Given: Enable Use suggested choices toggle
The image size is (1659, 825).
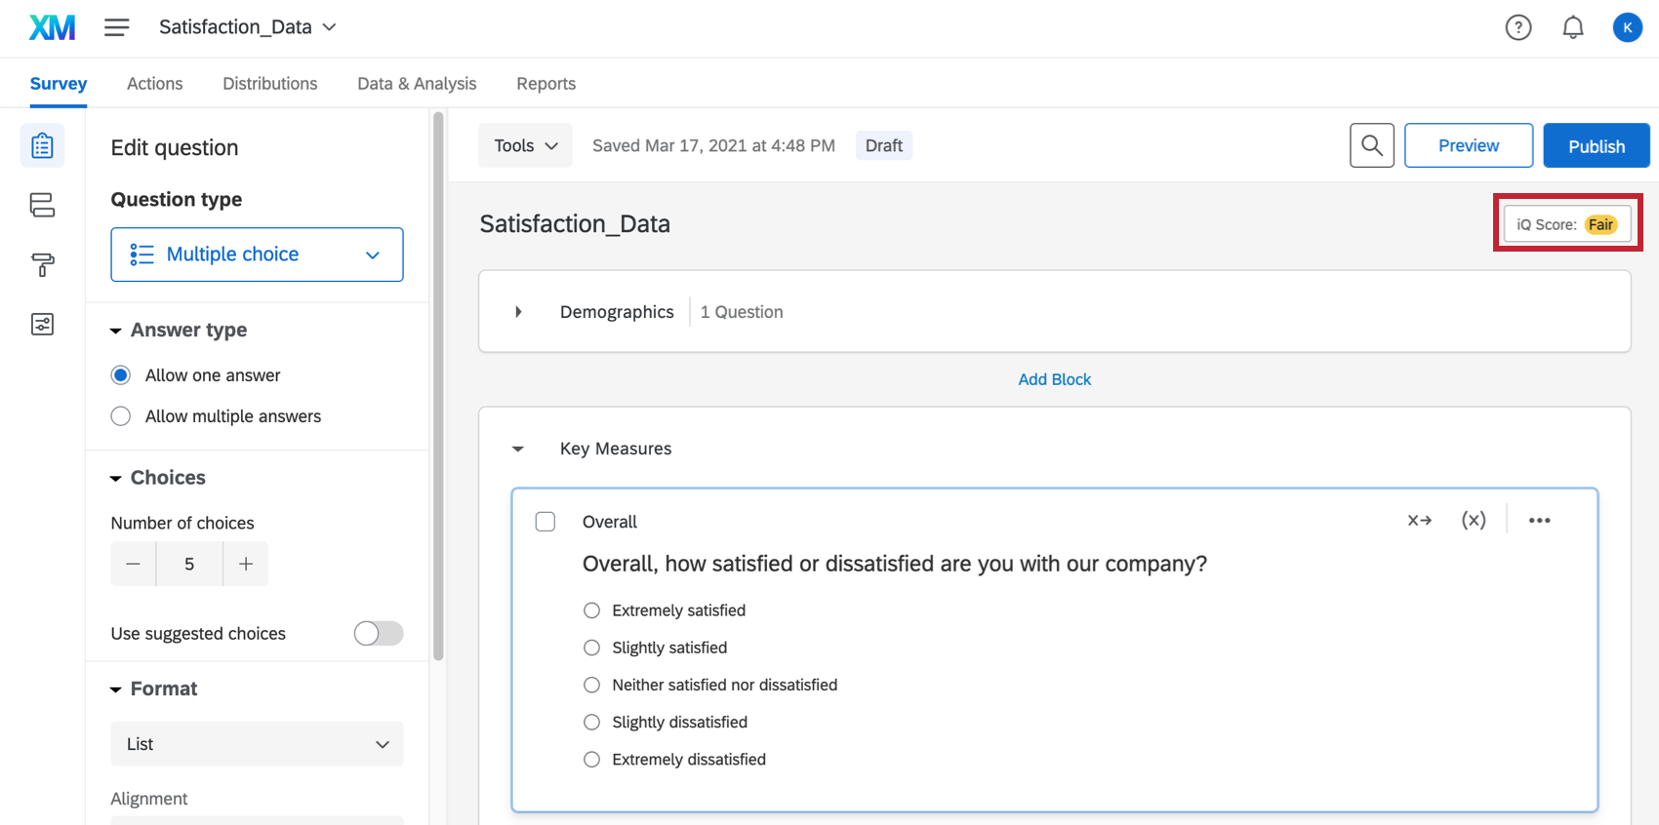Looking at the screenshot, I should [x=379, y=634].
